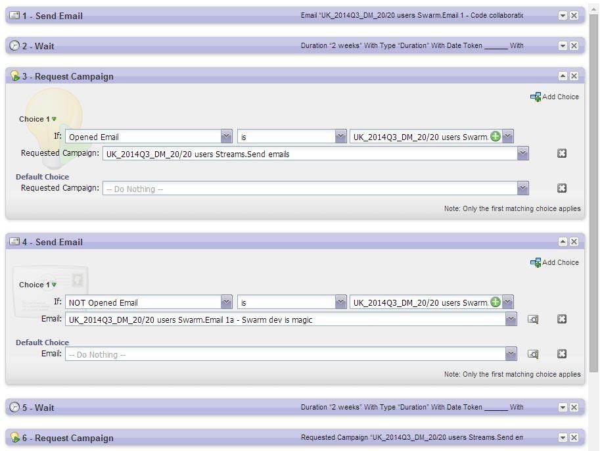Collapse step 4 Send Email panel
Viewport: 602px width, 451px height.
pos(563,242)
